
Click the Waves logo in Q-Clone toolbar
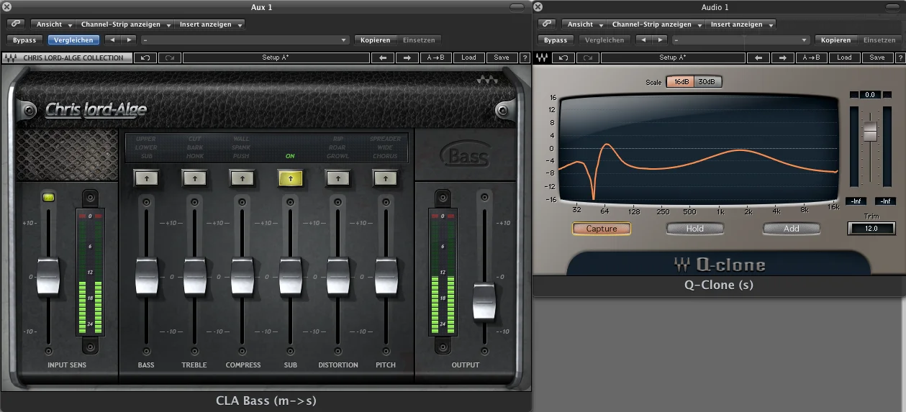coord(543,58)
